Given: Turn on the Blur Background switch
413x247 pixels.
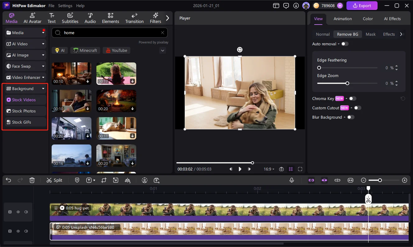Looking at the screenshot, I should (351, 117).
